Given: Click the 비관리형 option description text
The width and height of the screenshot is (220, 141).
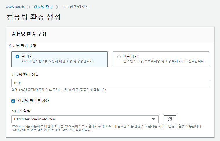Looking at the screenshot, I should coord(164,61).
